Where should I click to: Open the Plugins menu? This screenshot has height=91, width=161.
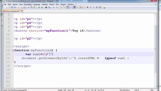(x=63, y=5)
